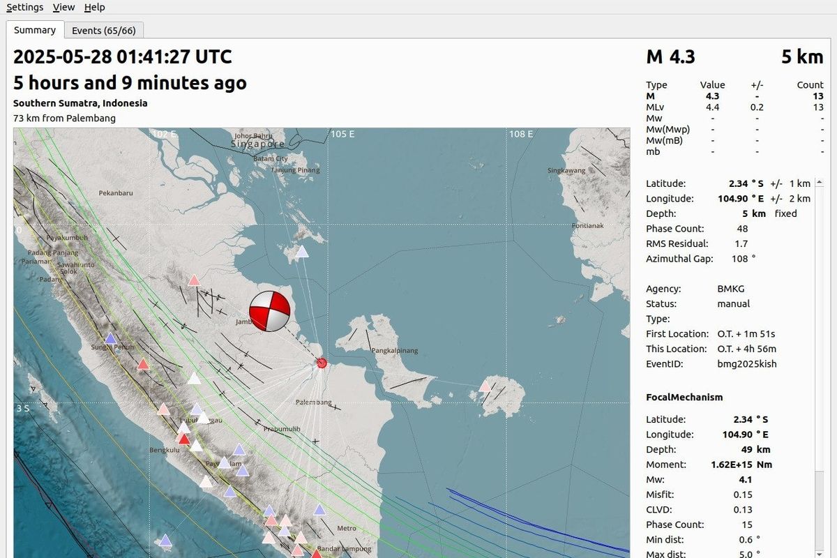
Task: Select the blue station triangle above Metro
Action: pos(319,510)
